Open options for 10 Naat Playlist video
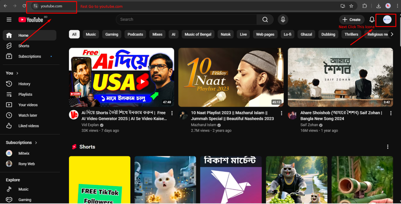This screenshot has width=401, height=204. (281, 113)
